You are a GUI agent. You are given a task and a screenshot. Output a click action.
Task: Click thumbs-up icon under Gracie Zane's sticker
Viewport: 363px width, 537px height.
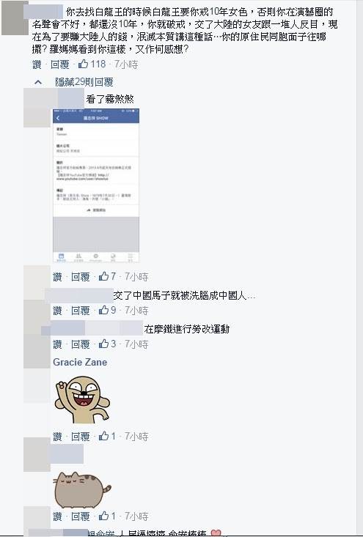[103, 436]
